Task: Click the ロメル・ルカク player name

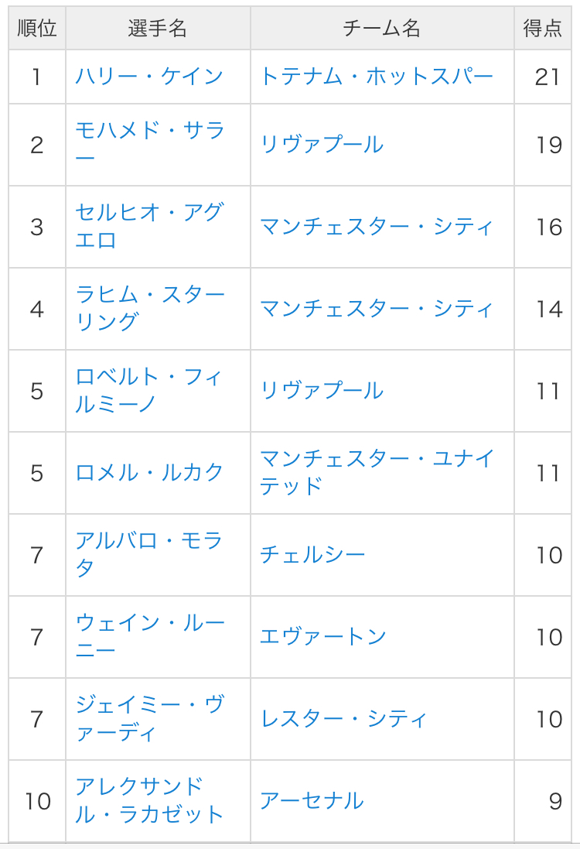Action: tap(149, 473)
